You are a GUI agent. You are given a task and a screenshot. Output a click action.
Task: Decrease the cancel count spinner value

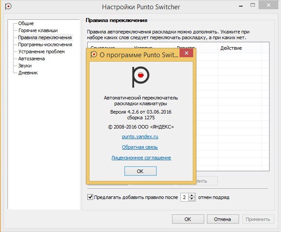click(x=192, y=199)
